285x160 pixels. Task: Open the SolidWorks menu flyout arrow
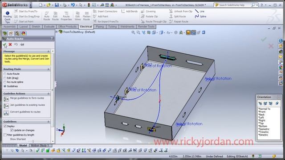coord(31,5)
